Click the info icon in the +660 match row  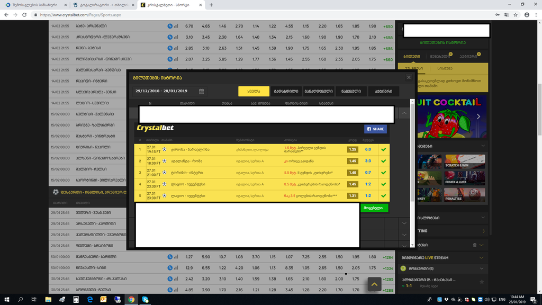point(170,59)
